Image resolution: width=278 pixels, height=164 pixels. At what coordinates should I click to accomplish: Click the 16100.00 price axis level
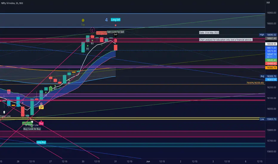[271, 98]
